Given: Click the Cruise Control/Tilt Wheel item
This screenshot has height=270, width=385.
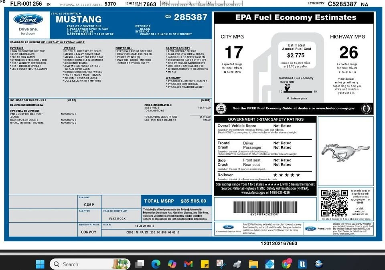Looking at the screenshot, I should click(82, 72).
